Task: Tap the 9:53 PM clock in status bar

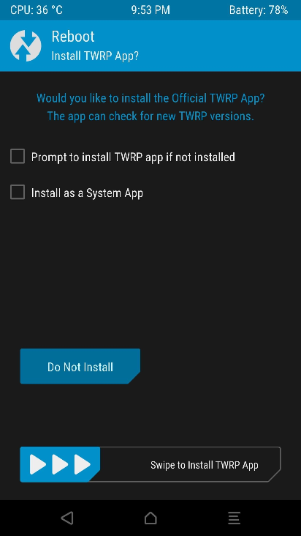Action: tap(150, 10)
